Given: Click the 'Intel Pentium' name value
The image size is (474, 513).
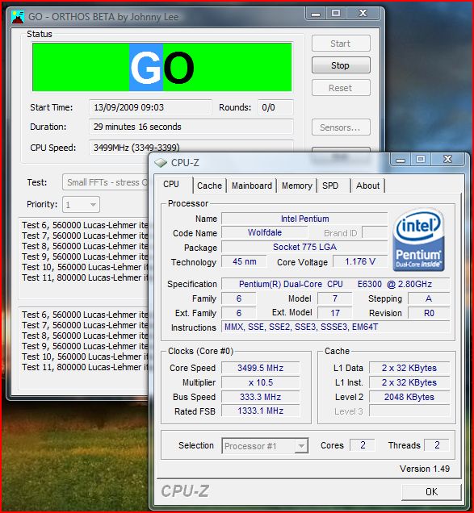Looking at the screenshot, I should (304, 219).
